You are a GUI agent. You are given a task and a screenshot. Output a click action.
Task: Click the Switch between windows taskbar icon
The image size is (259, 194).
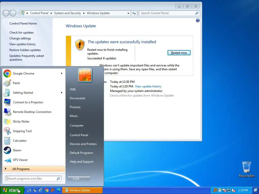(35, 190)
